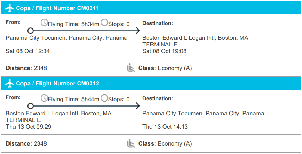The image size is (302, 154).
Task: Click the seat icon in the CM0312 Class row
Action: point(131,143)
